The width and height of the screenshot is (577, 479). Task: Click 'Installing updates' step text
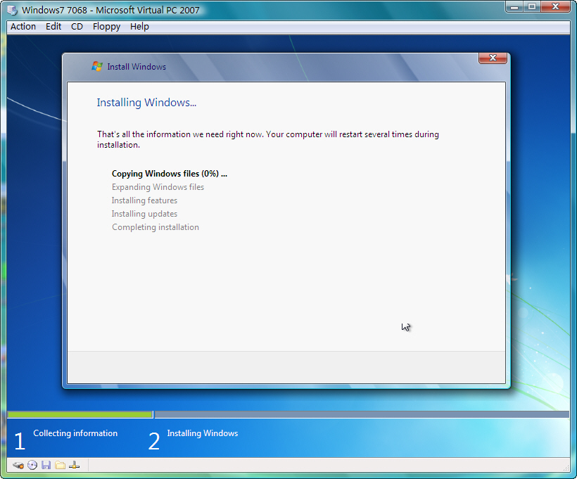pos(144,214)
